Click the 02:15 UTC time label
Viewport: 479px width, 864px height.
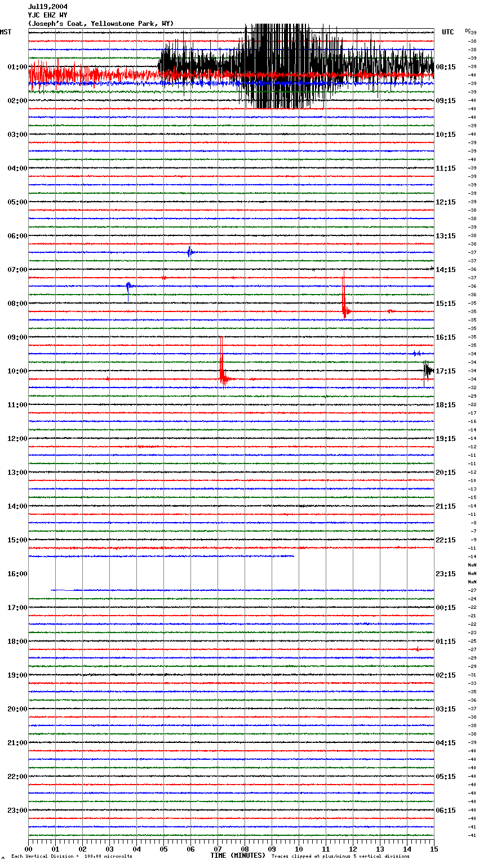coord(446,675)
